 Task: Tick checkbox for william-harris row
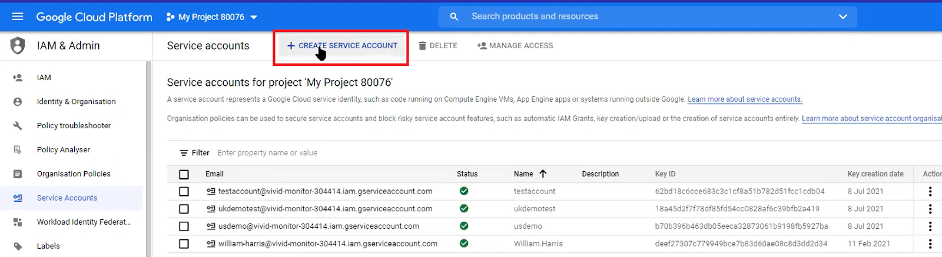tap(184, 244)
